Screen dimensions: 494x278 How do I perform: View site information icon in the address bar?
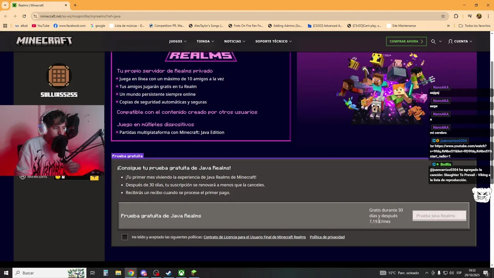point(35,16)
